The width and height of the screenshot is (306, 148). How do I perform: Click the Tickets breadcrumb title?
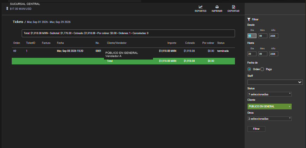[x=18, y=22]
